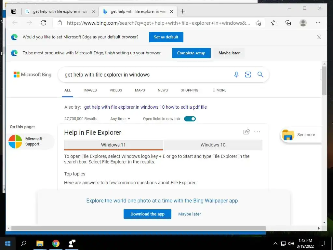Open Edge Settings and more menu

pos(318,23)
